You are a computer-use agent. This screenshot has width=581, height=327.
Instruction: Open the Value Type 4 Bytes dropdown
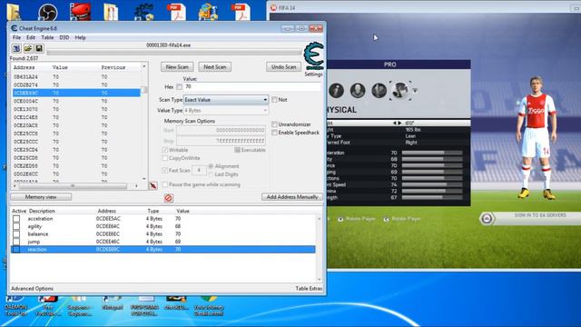(x=226, y=111)
